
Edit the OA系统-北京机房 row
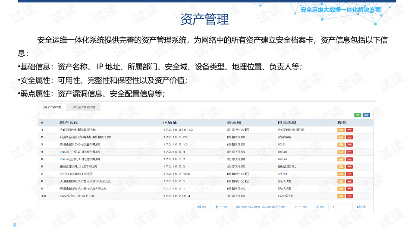click(x=341, y=196)
